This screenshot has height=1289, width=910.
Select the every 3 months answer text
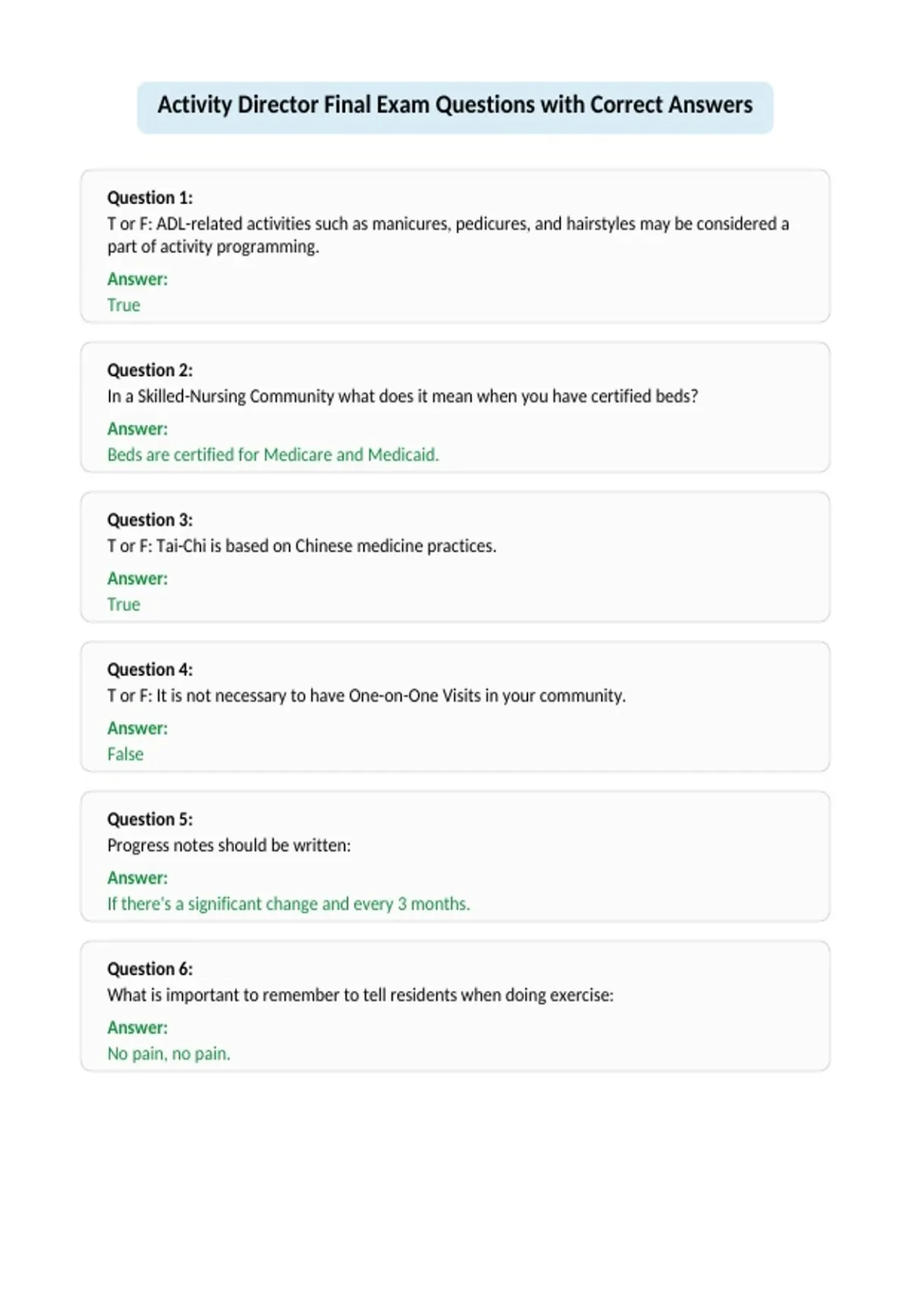click(288, 904)
